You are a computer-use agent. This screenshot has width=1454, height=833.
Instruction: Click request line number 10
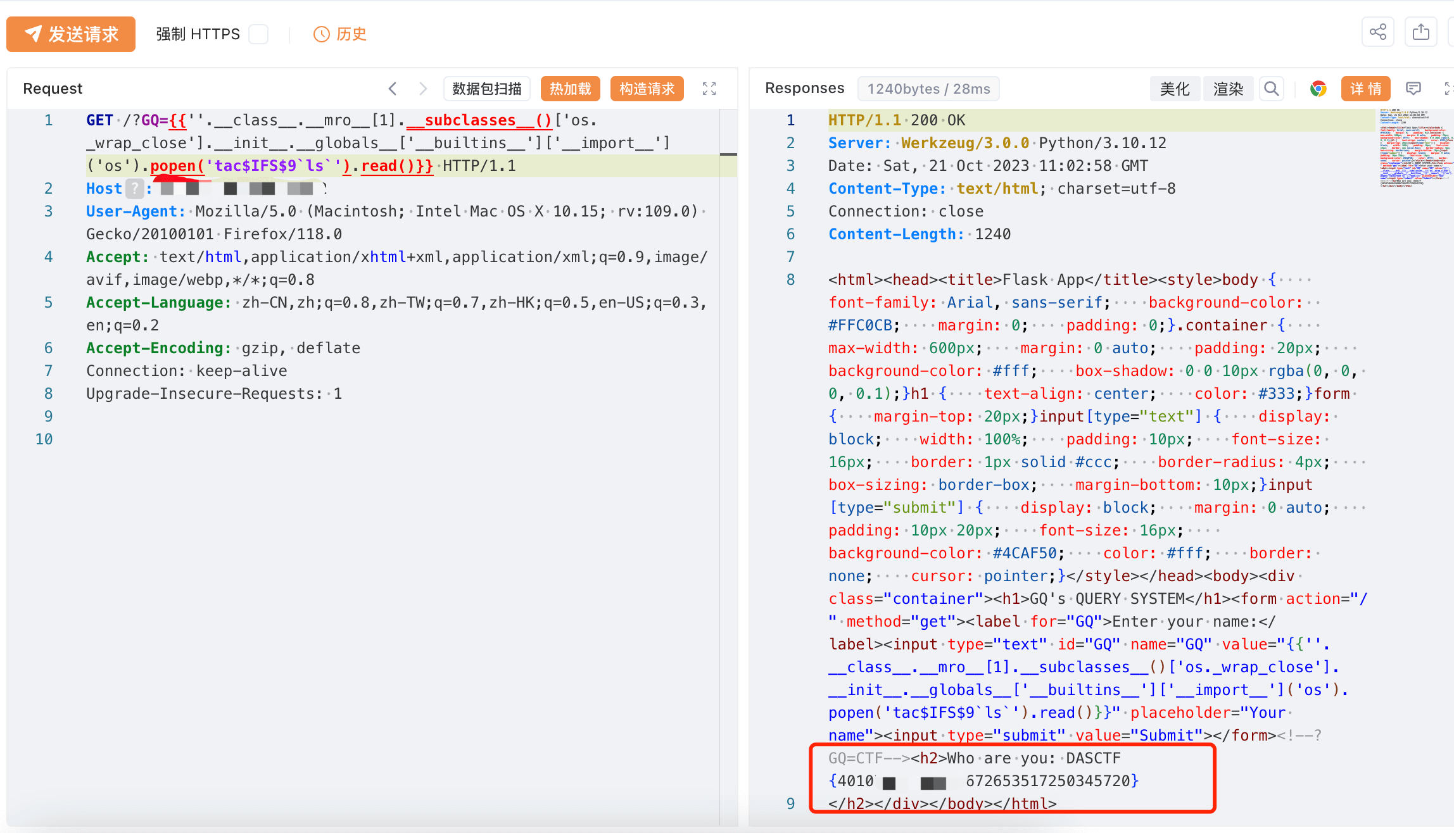(44, 439)
